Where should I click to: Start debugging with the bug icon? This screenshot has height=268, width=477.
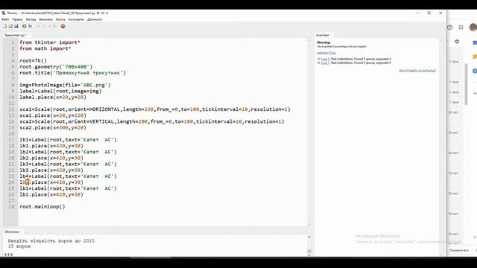[x=30, y=26]
